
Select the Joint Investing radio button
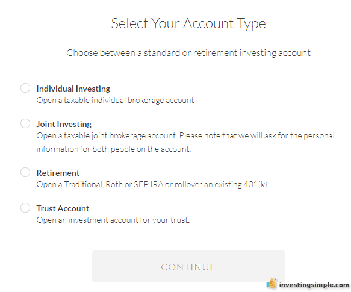[x=25, y=123]
